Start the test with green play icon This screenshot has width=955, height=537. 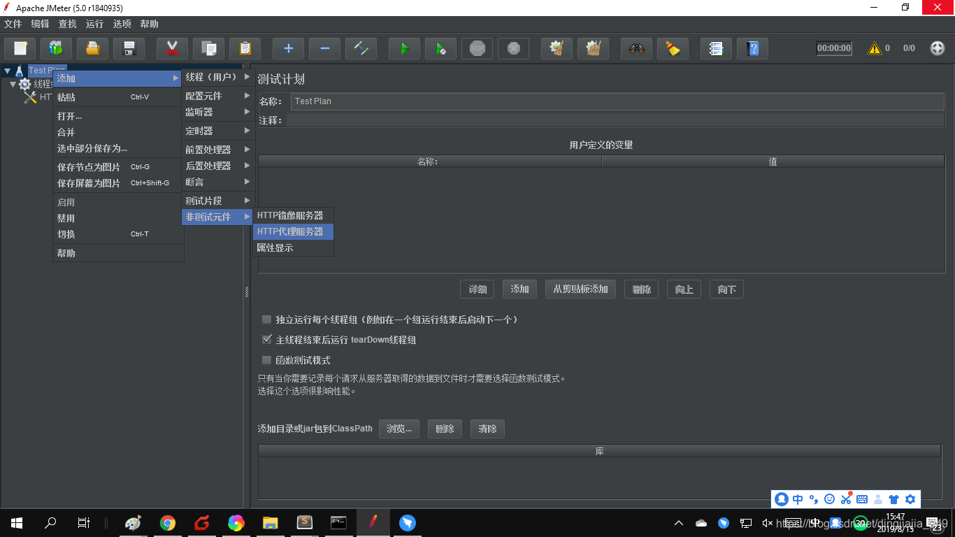pos(405,48)
